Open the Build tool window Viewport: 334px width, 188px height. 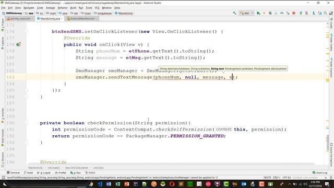28,173
